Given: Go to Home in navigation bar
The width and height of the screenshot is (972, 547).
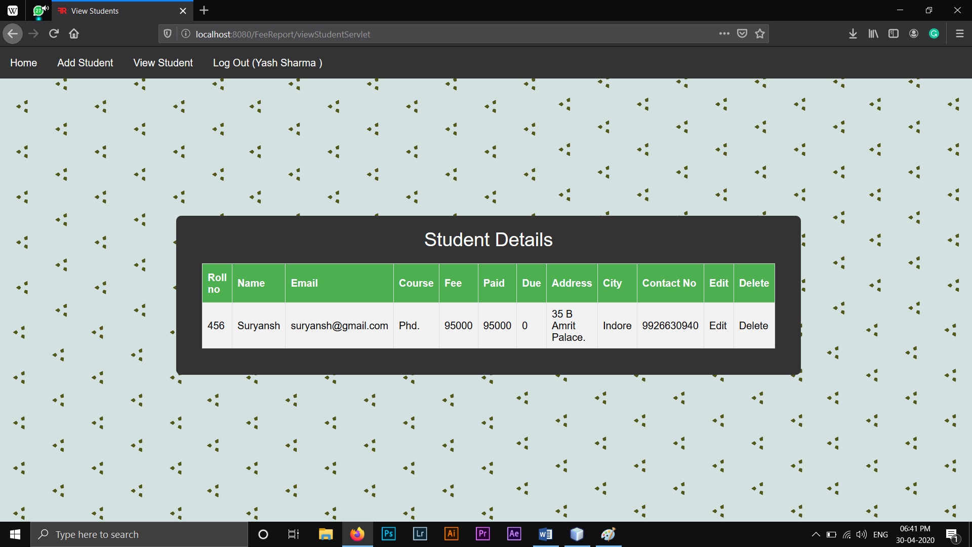Looking at the screenshot, I should tap(23, 63).
